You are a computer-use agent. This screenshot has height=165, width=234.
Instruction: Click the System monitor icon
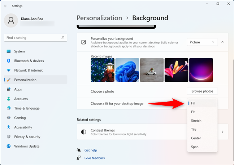point(9,51)
